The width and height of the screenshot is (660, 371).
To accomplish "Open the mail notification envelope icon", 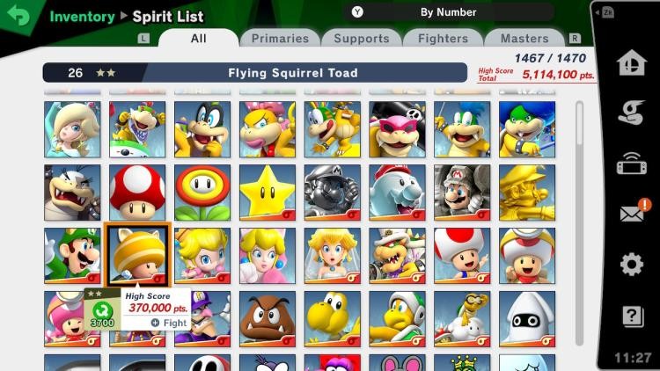I will pyautogui.click(x=633, y=213).
